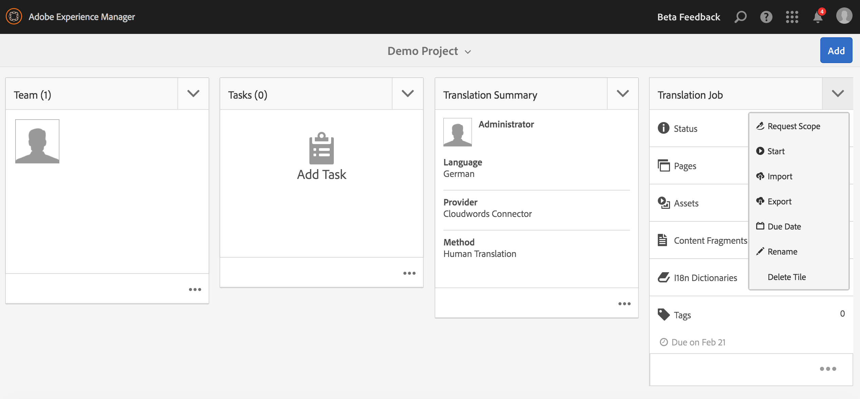Expand the Team tile chevron
The image size is (860, 399).
(193, 94)
